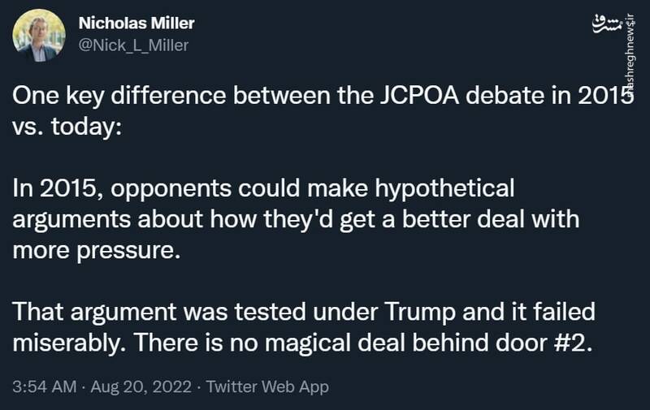650x410 pixels.
Task: Open the Nicholas Miller display name
Action: click(x=134, y=23)
